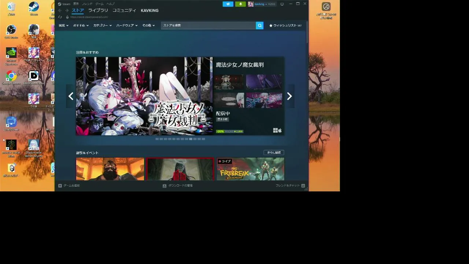This screenshot has width=469, height=264.
Task: Open the Google Chrome desktop icon
Action: pyautogui.click(x=11, y=78)
